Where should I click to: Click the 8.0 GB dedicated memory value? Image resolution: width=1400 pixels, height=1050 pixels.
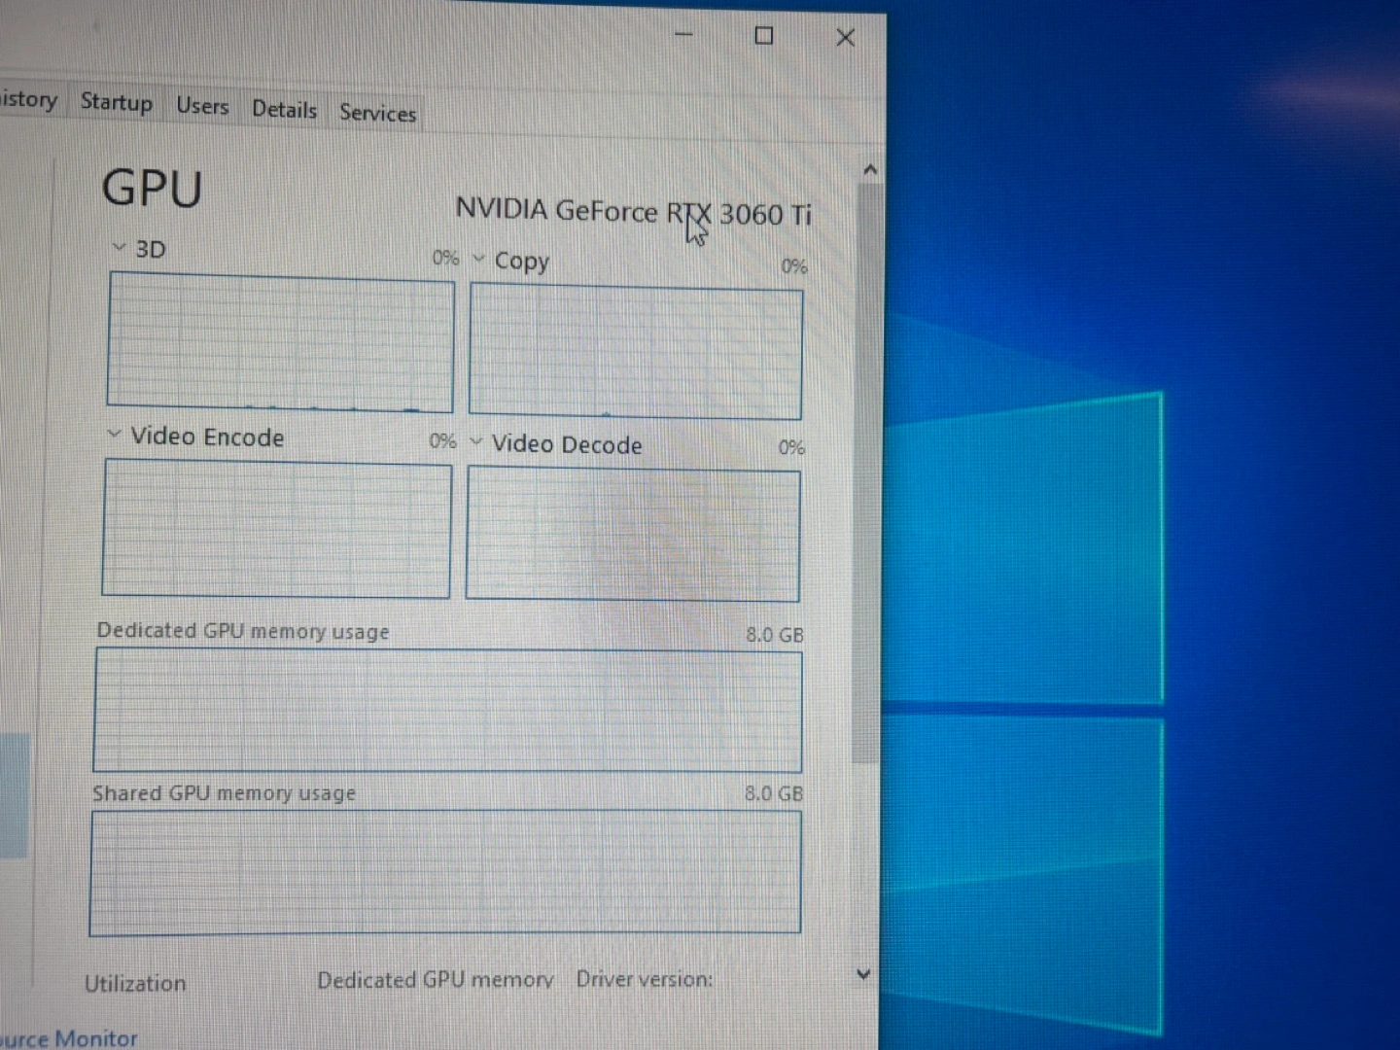coord(775,635)
